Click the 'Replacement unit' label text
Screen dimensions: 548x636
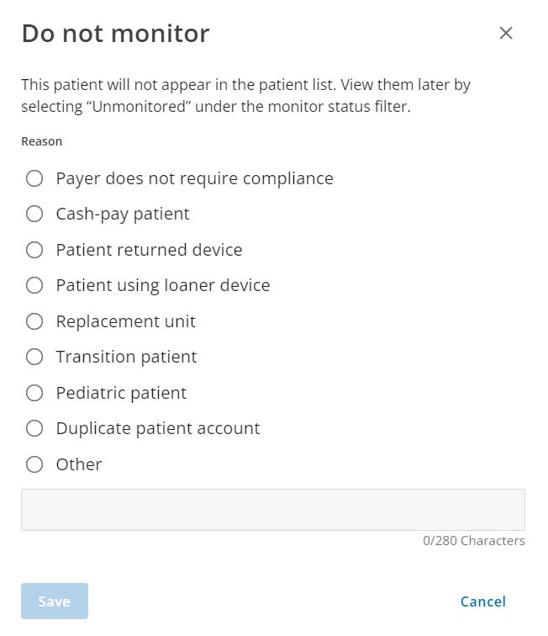125,321
